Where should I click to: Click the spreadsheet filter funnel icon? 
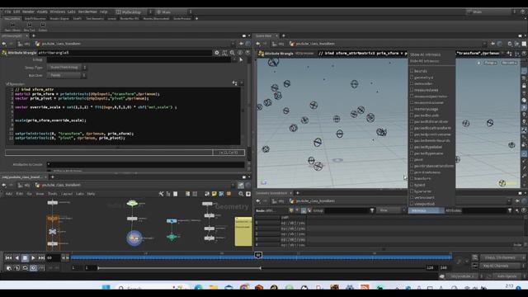372,210
